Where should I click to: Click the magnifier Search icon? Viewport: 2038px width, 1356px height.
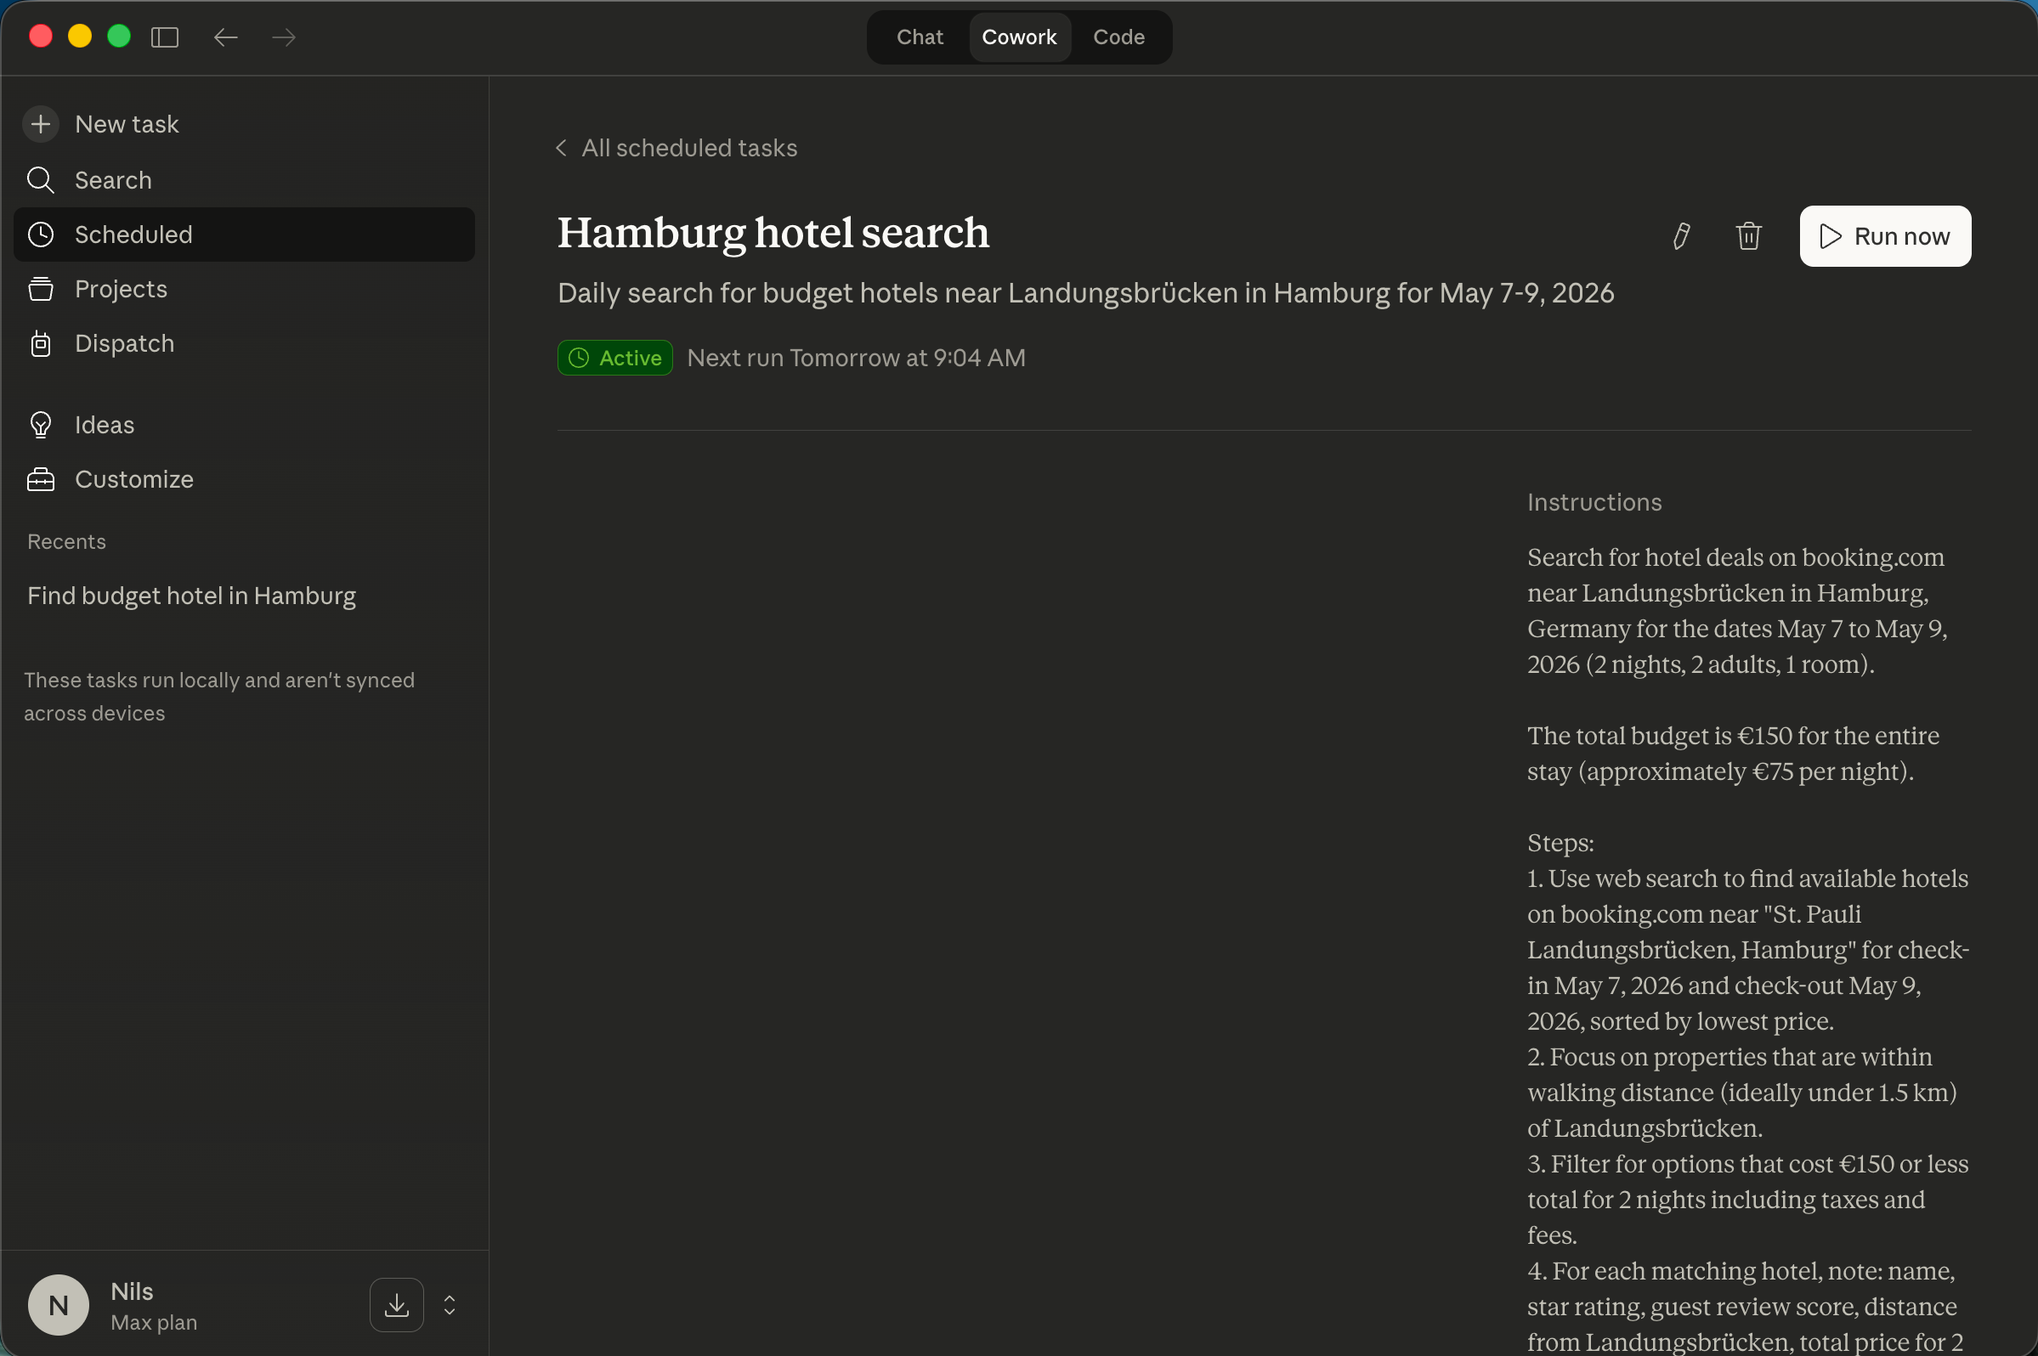[x=41, y=180]
